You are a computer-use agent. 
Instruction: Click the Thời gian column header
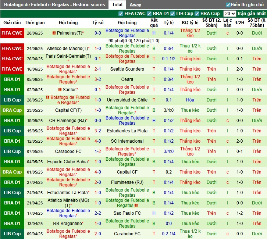pyautogui.click(x=35, y=23)
